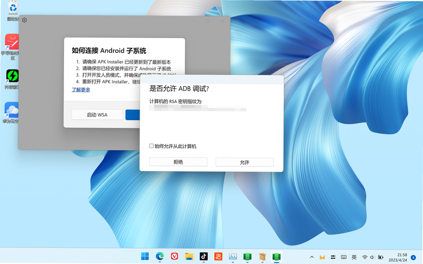Select the red stylus app desktop shortcut
Viewport: 423px width, 264px height.
click(x=12, y=47)
